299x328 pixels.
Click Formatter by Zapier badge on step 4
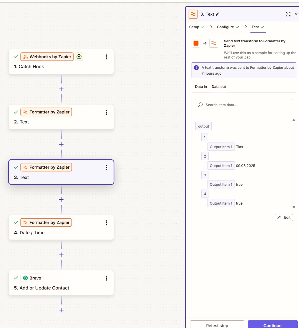pos(46,222)
